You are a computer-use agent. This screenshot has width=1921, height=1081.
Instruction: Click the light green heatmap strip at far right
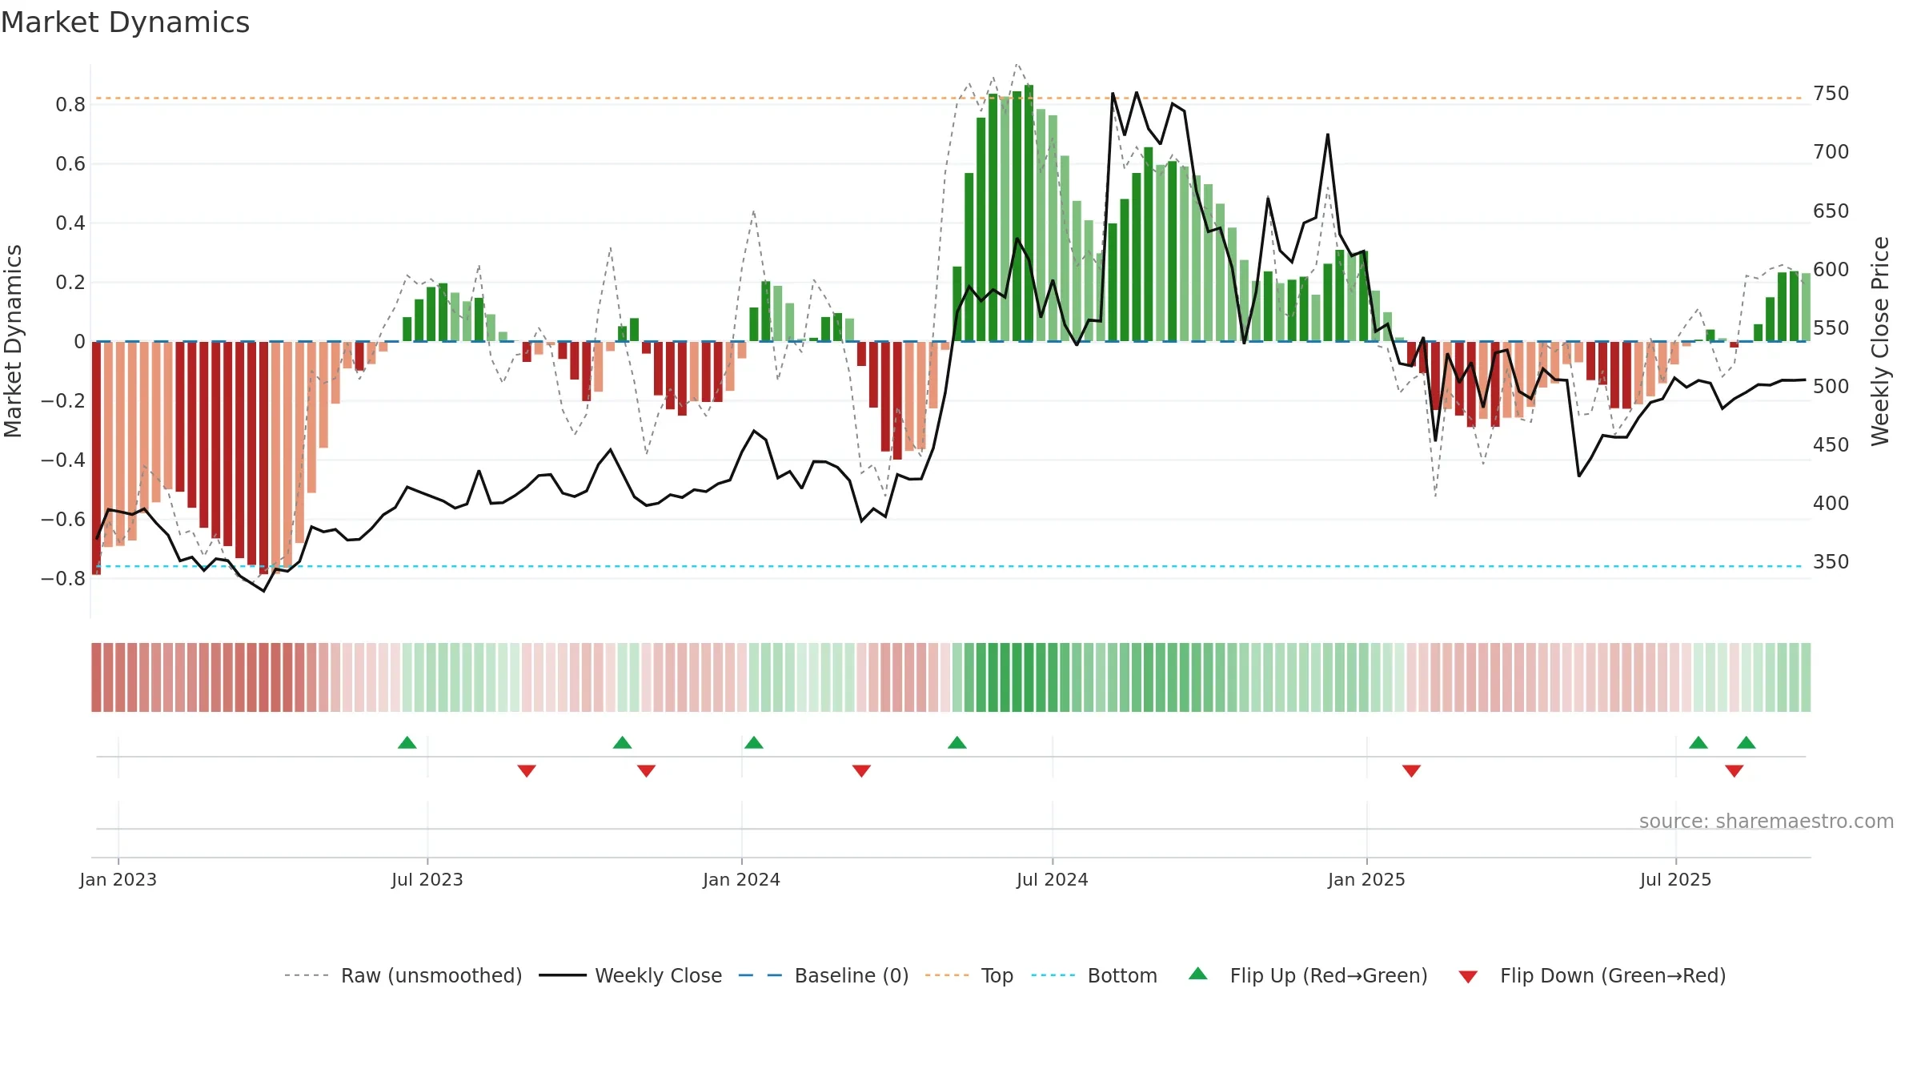point(1806,677)
